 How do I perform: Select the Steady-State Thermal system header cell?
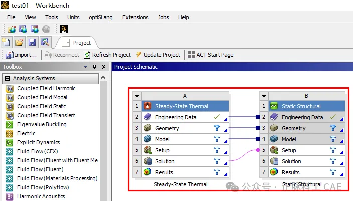(x=181, y=106)
